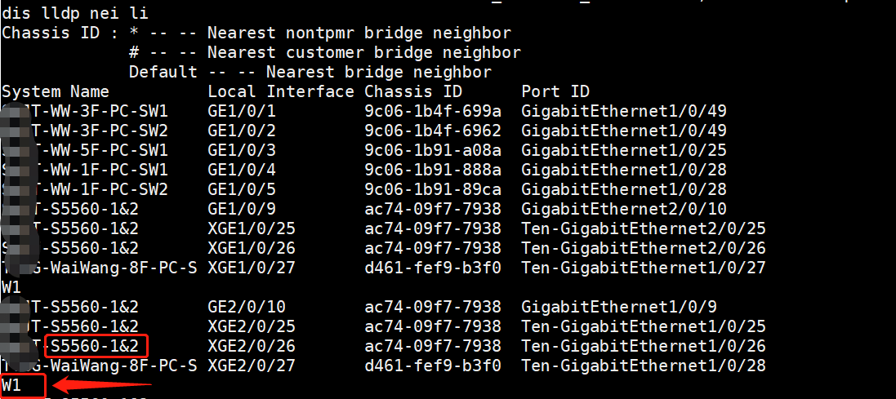Click the "Nearest nontpmr bridge neighbor" legend line
Viewport: 896px width, 399px height.
359,33
